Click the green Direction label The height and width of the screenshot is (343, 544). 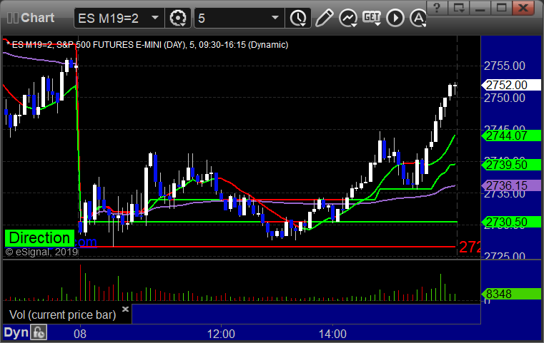coord(39,238)
